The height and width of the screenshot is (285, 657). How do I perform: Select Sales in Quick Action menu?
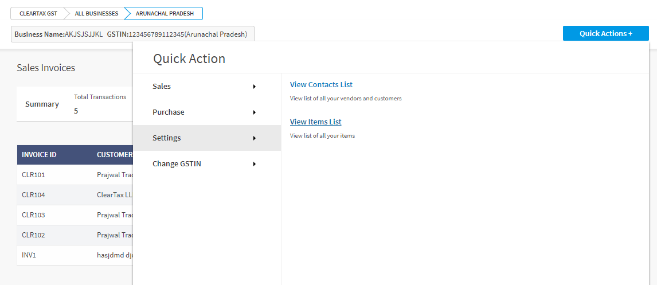[x=207, y=87]
